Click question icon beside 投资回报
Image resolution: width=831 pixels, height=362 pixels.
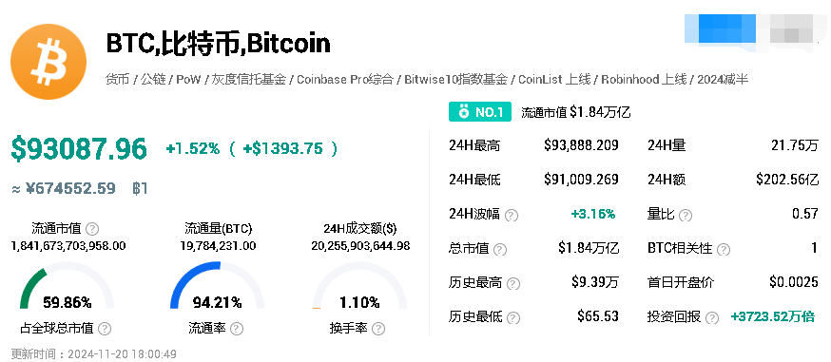point(712,317)
